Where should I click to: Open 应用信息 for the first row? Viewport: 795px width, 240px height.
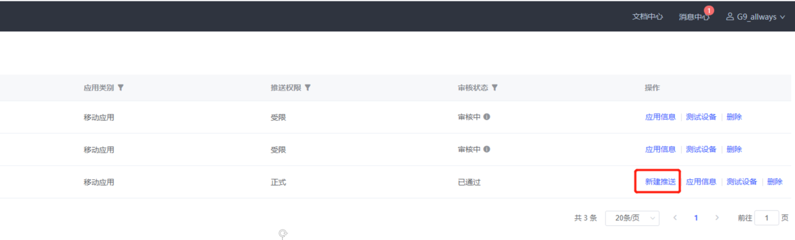(x=660, y=117)
